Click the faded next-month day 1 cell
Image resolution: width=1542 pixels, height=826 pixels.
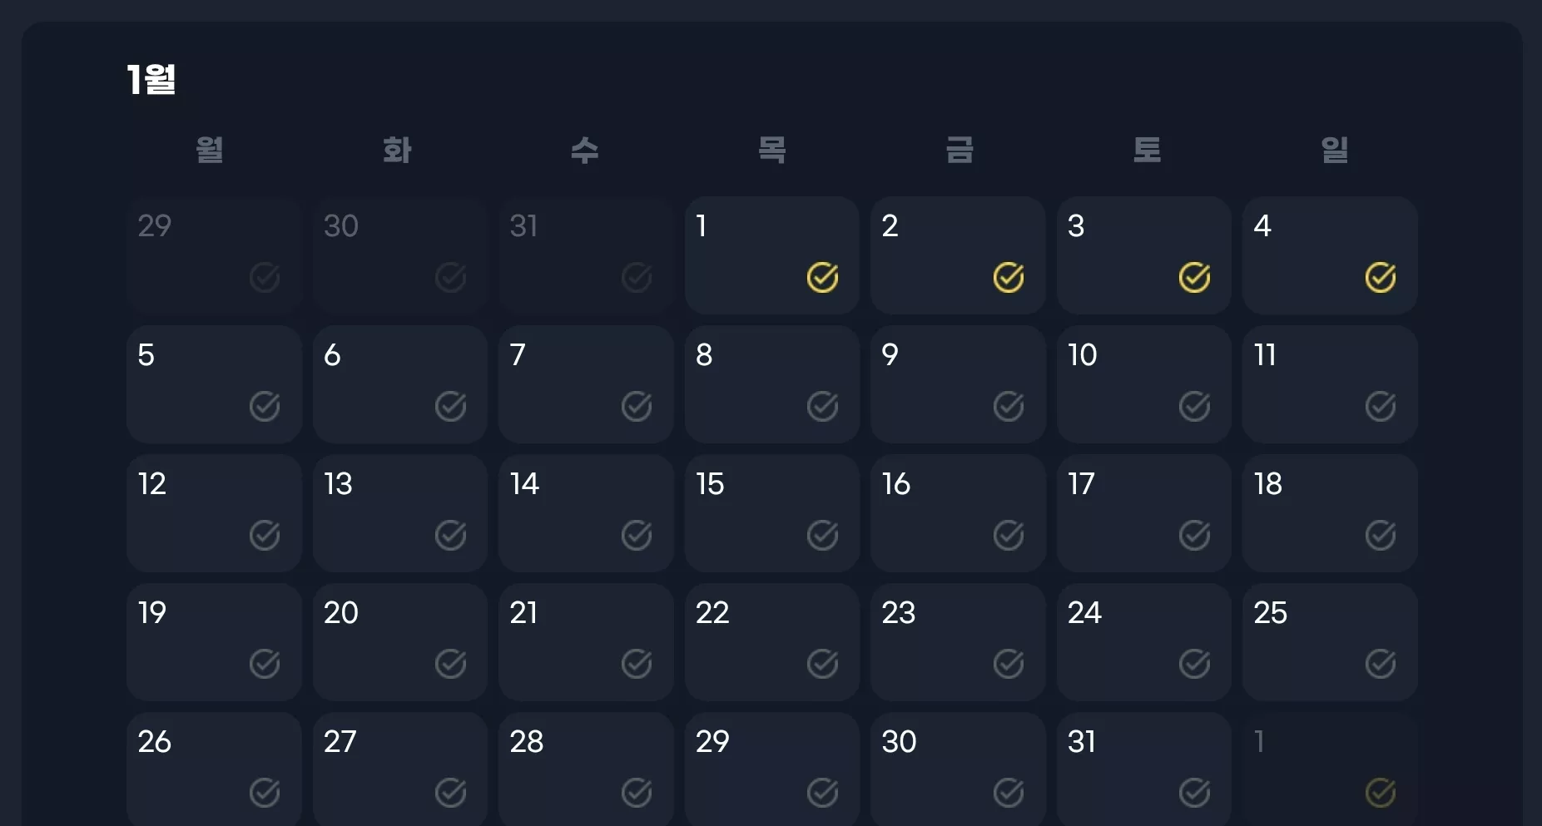click(1330, 769)
